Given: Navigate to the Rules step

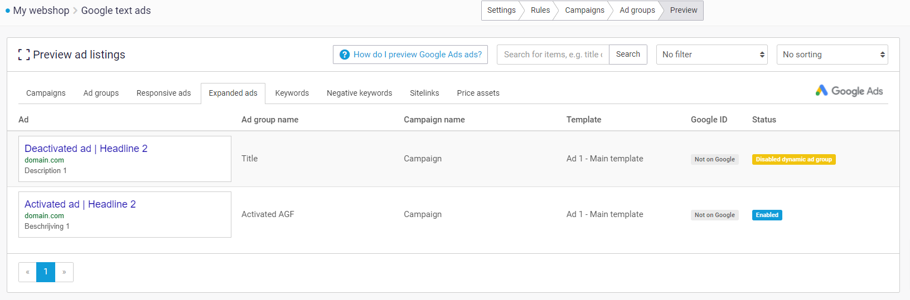Looking at the screenshot, I should pos(540,10).
